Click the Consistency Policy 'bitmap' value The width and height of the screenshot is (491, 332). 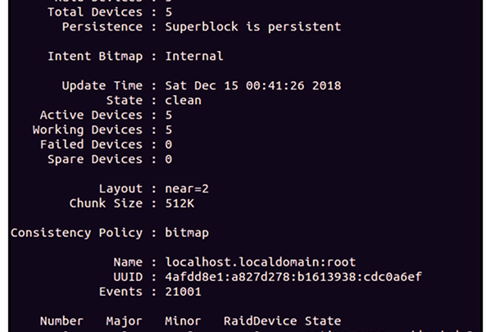point(187,233)
